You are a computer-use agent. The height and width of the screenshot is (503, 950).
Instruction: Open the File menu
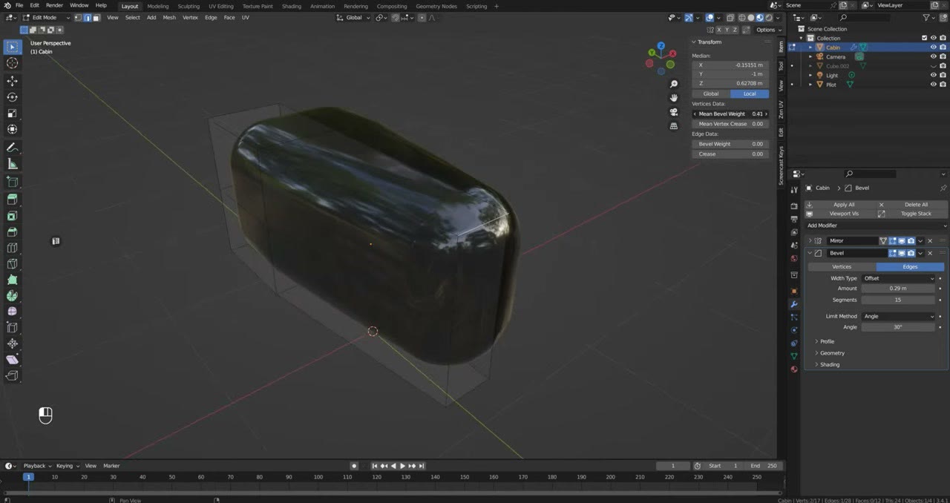click(19, 5)
